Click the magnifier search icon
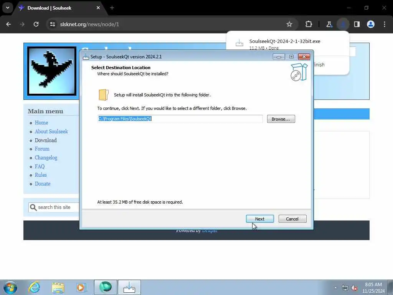 click(x=33, y=207)
